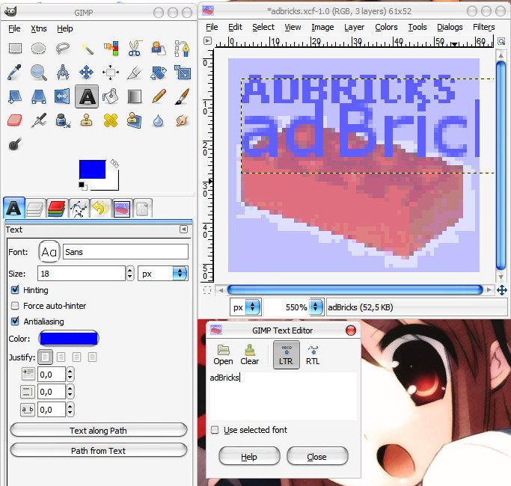
Task: Select the Dodge/Burn tool
Action: tap(15, 144)
